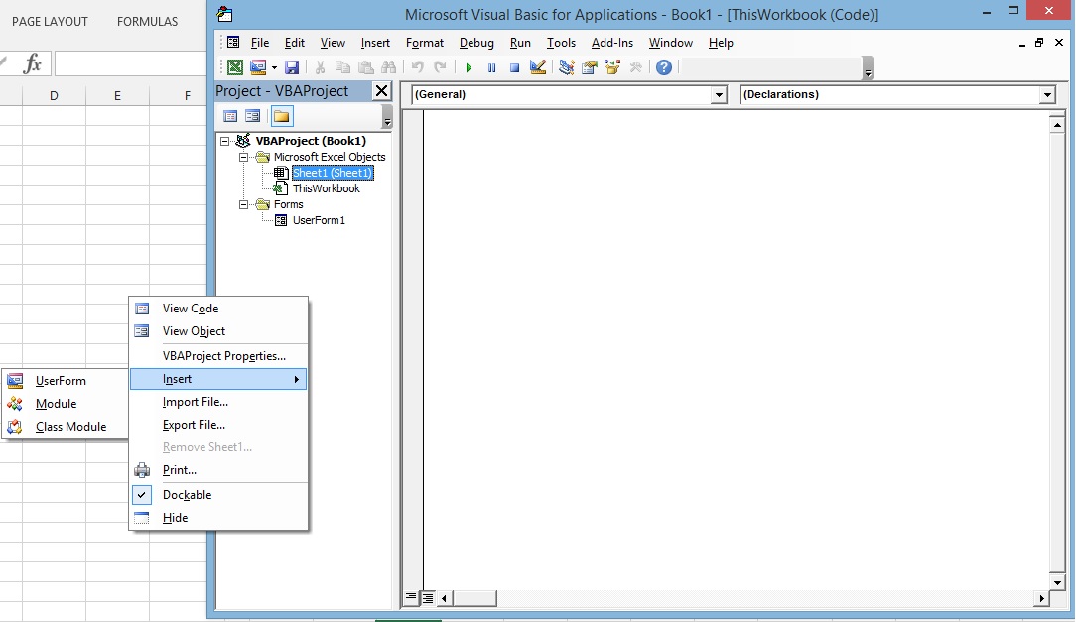This screenshot has height=622, width=1076.
Task: Open the Run menu
Action: click(x=520, y=43)
